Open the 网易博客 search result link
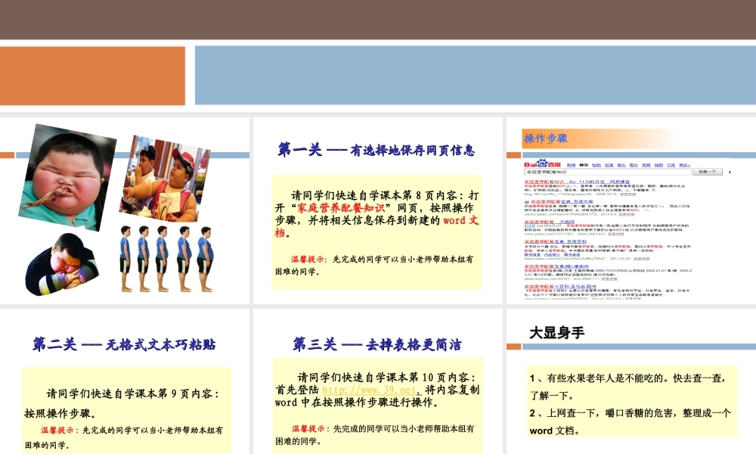Viewport: 756px width, 454px height. [578, 179]
